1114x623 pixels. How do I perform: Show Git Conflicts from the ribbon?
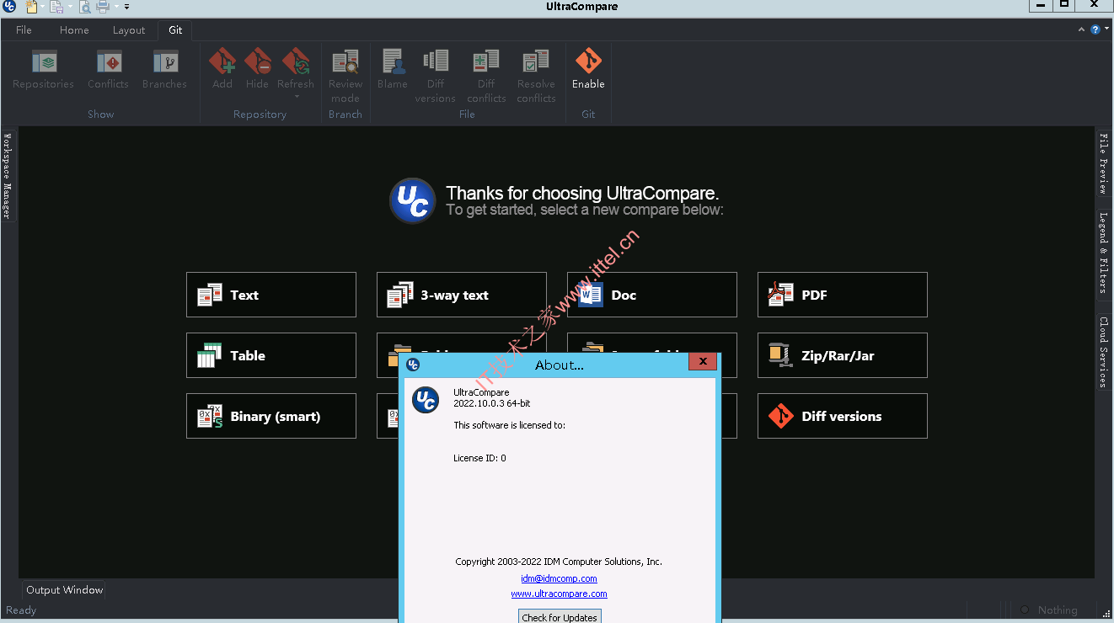(x=109, y=62)
